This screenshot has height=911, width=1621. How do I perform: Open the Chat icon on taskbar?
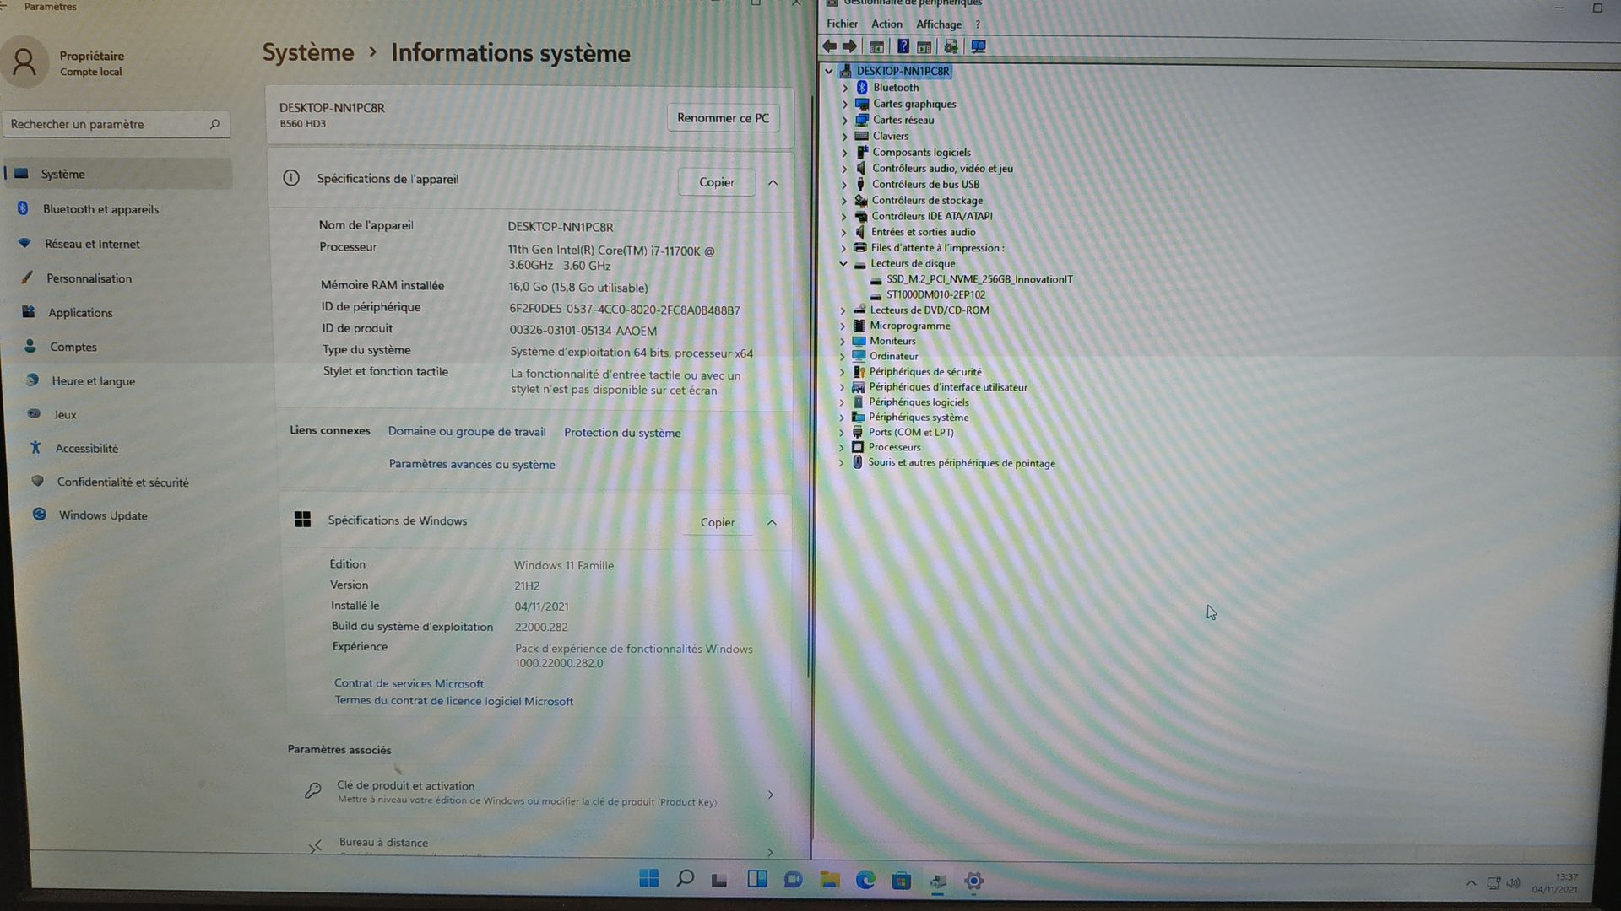793,880
